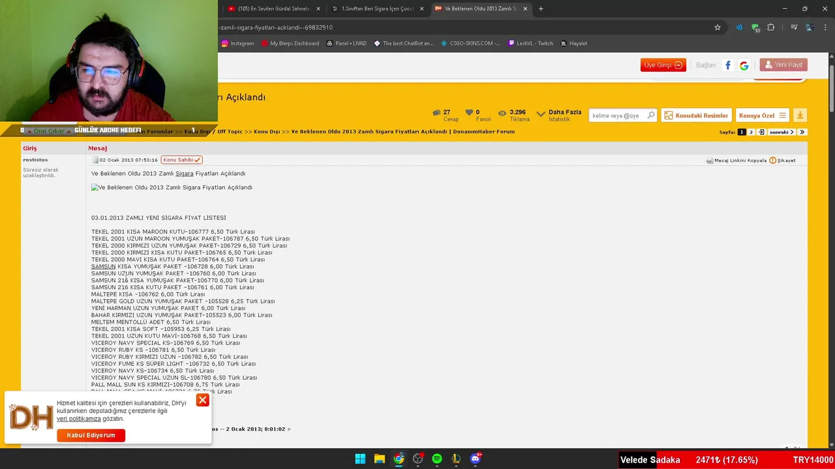Expand Daha Fazla İstatistik chevron

[x=541, y=114]
